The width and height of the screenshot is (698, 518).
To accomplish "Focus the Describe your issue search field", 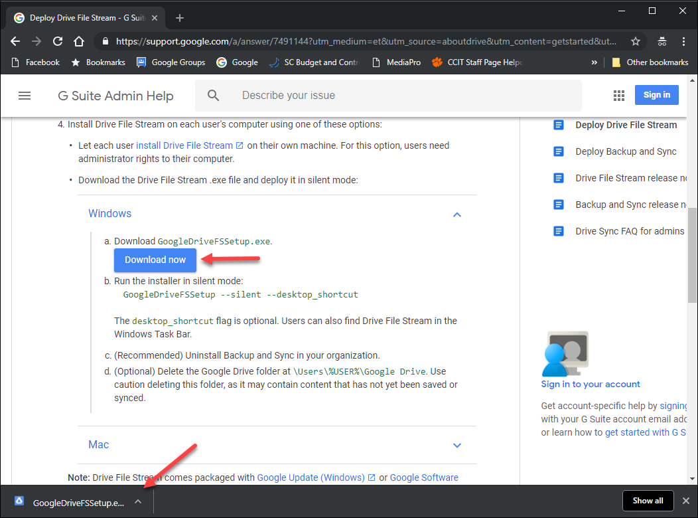I will point(388,96).
